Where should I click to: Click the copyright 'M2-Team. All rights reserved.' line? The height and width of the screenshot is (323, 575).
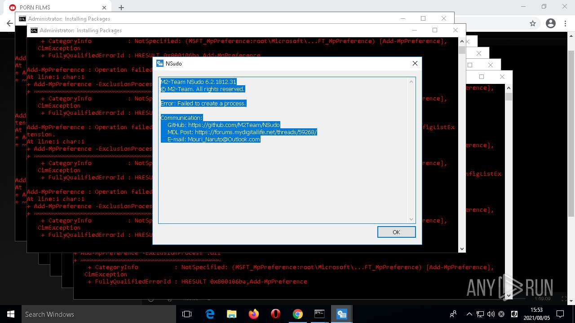(x=203, y=89)
